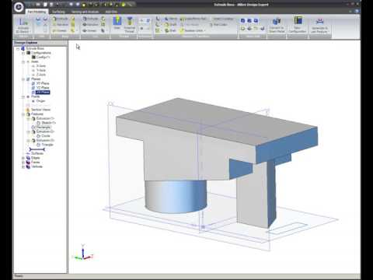Click the blue end face of the top slab
The image size is (373, 280).
point(287,145)
